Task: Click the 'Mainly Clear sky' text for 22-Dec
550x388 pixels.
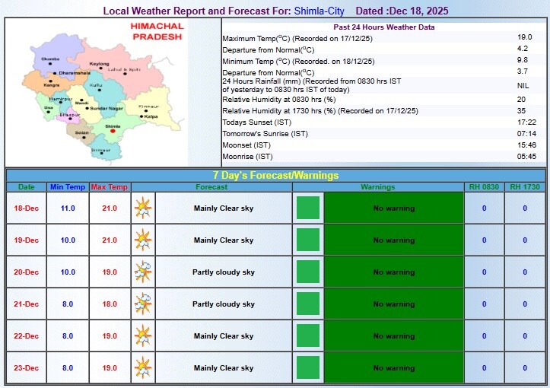Action: pyautogui.click(x=224, y=336)
